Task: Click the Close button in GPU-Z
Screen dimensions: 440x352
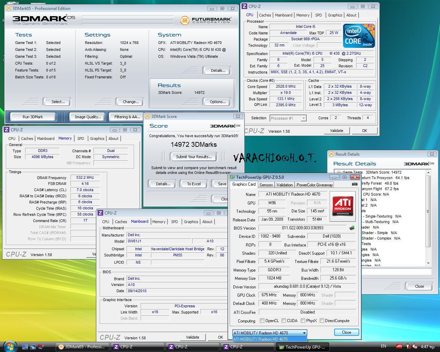Action: click(346, 332)
